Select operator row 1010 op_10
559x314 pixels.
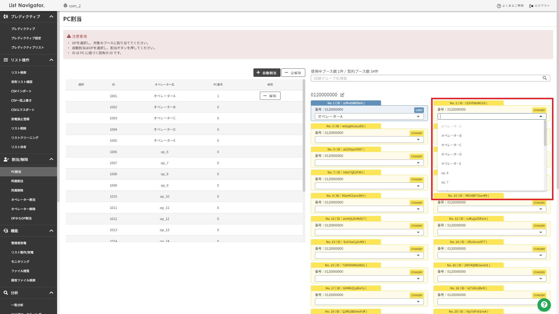tap(184, 196)
